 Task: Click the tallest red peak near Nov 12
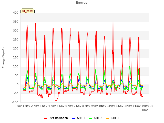[113, 22]
